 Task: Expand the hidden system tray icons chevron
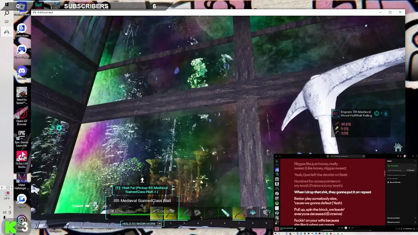click(9, 207)
